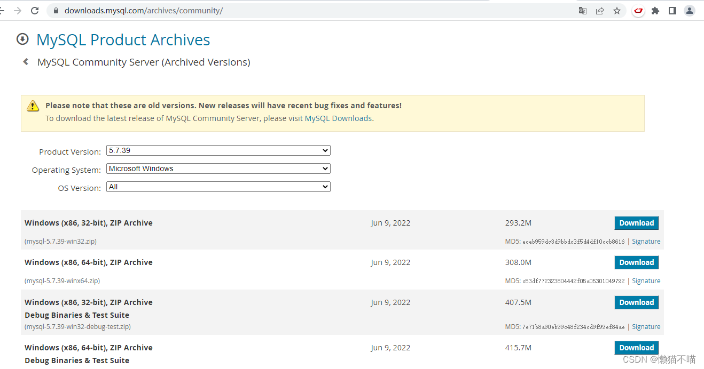Click the share page icon
Viewport: 704px width, 369px height.
600,11
